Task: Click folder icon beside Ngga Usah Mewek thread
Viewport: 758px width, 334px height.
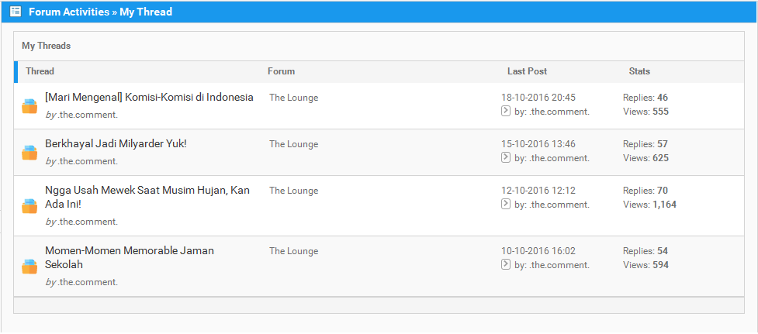Action: click(x=29, y=206)
